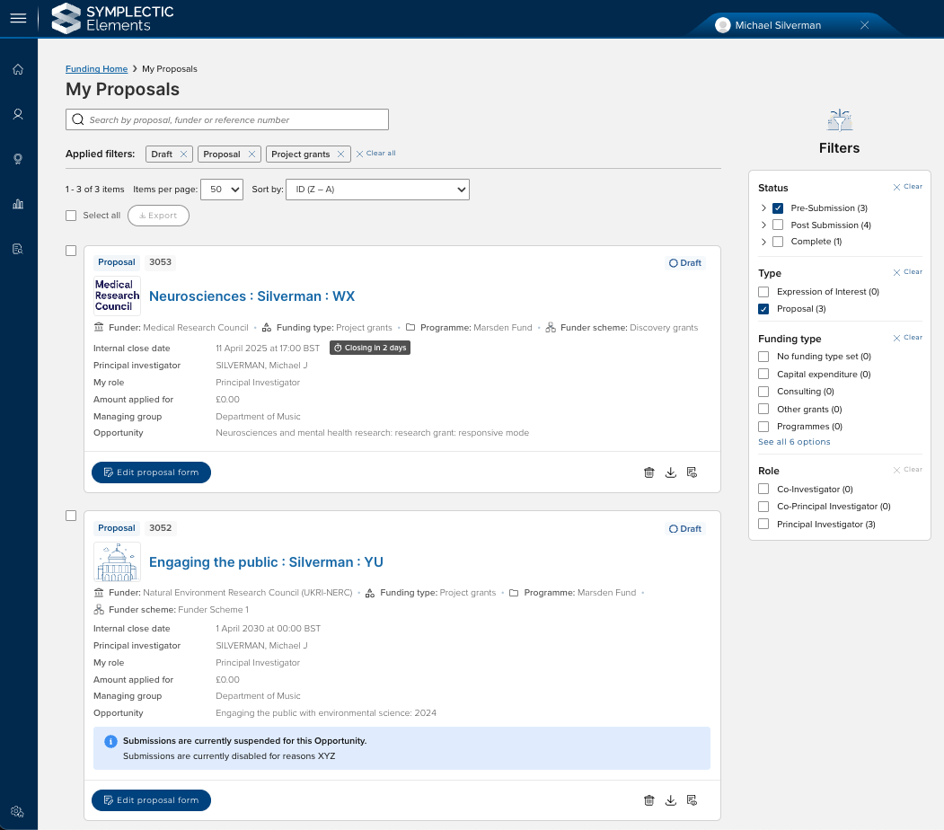Check the Co-Principal Investigator role filter
Screen dimensions: 944x830
point(763,507)
